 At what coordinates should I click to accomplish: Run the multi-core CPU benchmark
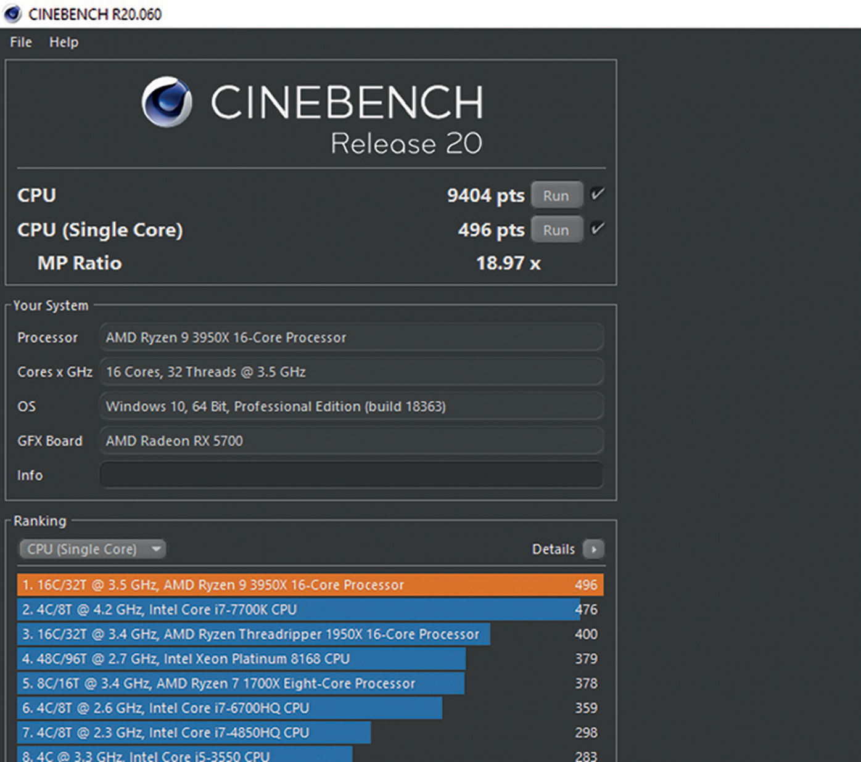[x=556, y=195]
